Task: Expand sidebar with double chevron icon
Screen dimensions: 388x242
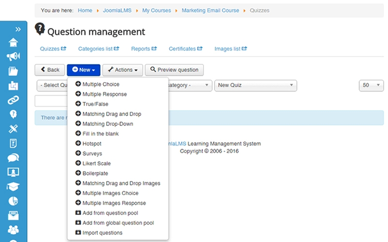Action: pos(18,30)
